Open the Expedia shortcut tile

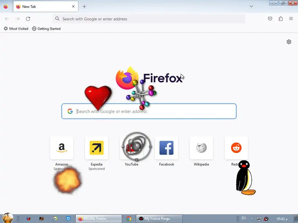pyautogui.click(x=97, y=148)
